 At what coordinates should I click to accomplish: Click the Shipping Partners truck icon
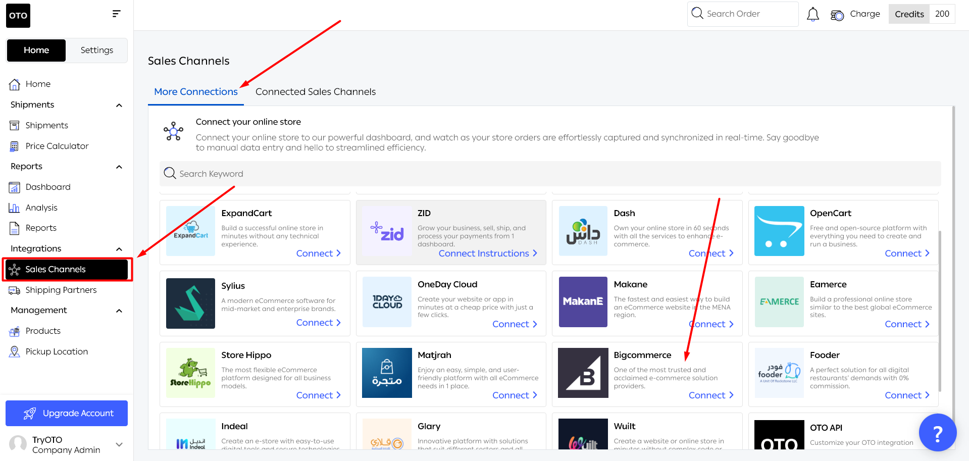click(x=15, y=290)
